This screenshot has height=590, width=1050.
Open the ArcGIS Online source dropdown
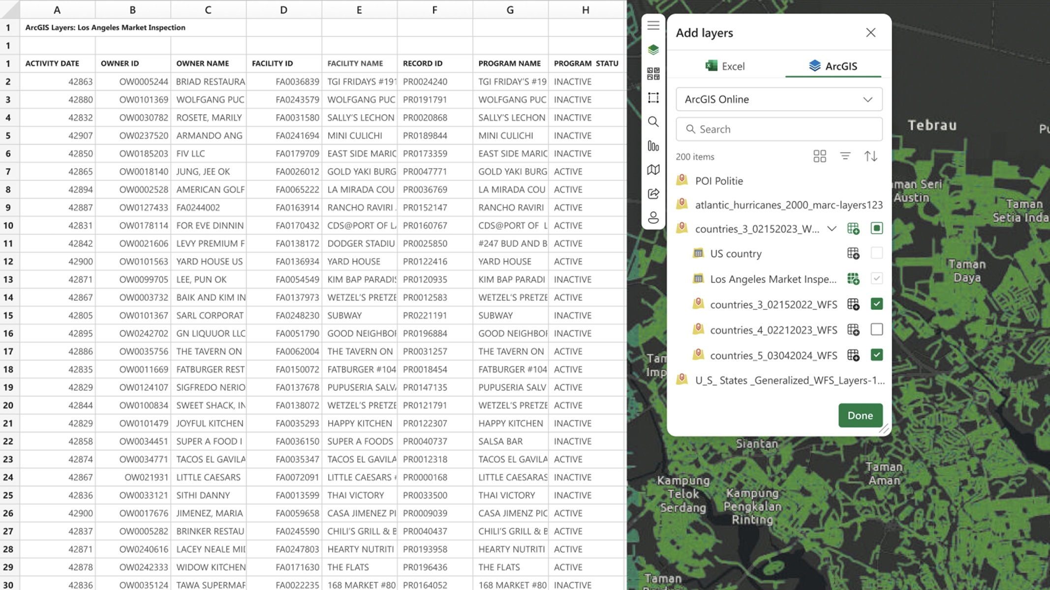779,99
